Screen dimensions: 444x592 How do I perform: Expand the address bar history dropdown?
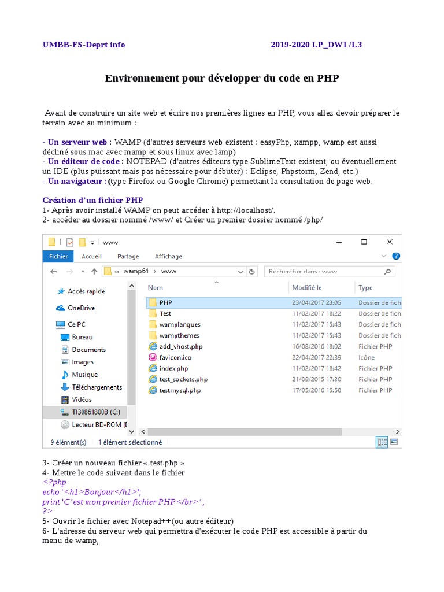tap(240, 272)
